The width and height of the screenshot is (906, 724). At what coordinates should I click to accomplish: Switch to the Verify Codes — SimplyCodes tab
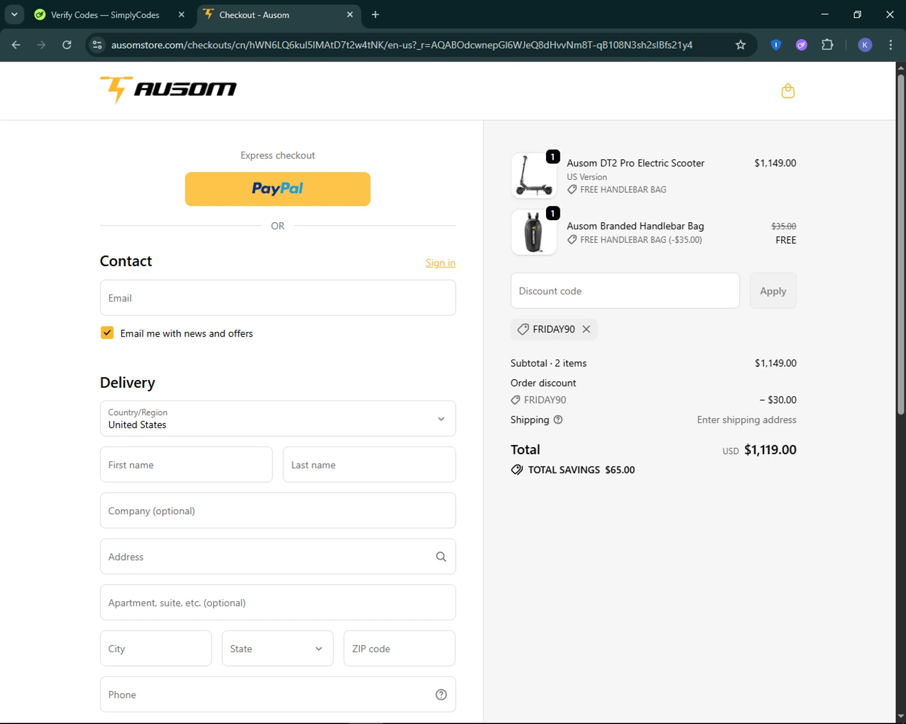104,14
